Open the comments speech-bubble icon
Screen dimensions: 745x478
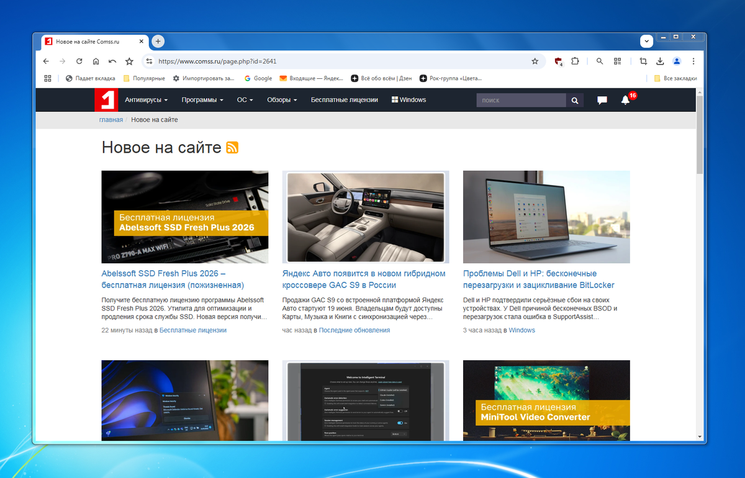pos(602,101)
